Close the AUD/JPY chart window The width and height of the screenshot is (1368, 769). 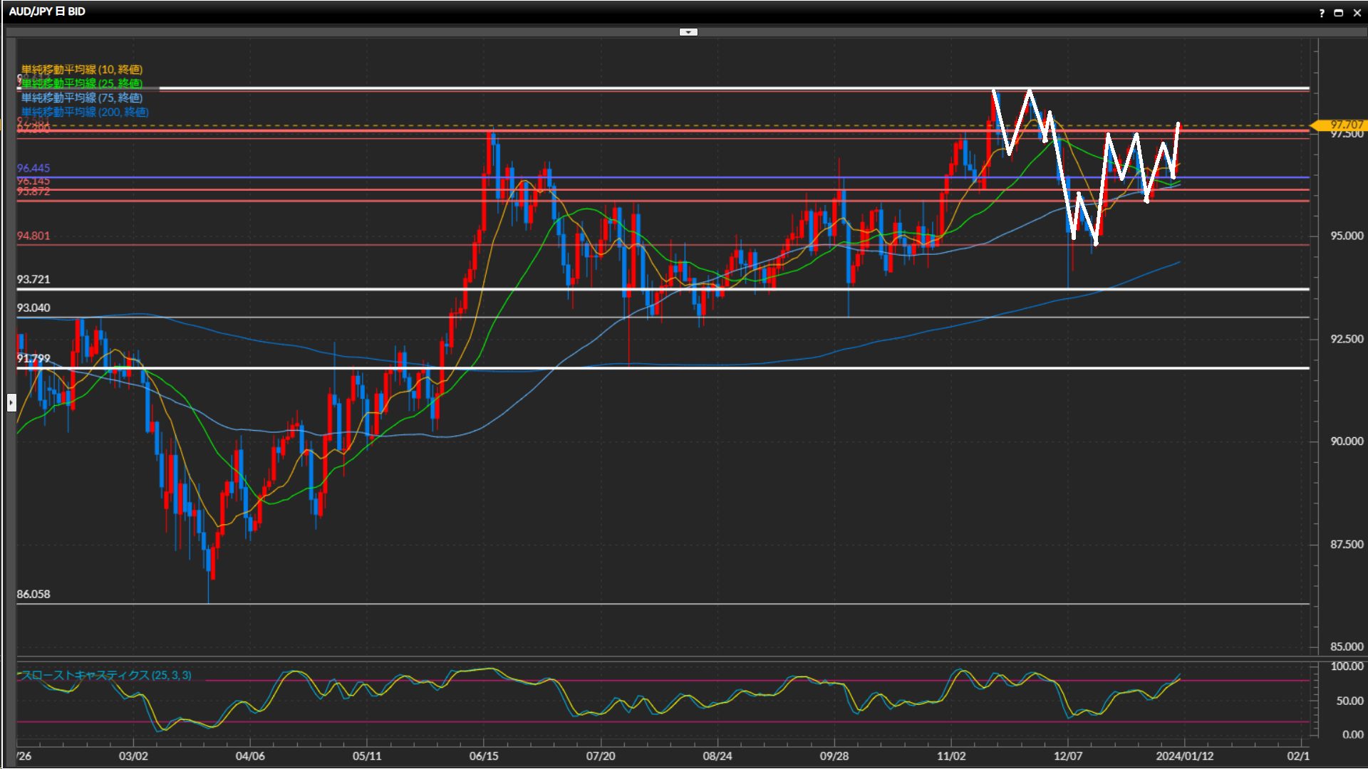[1357, 13]
